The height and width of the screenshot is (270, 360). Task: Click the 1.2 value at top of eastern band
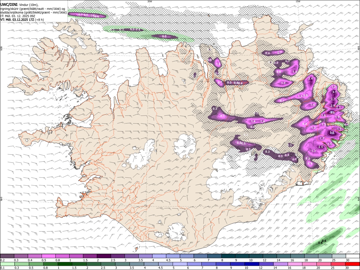(x=334, y=87)
